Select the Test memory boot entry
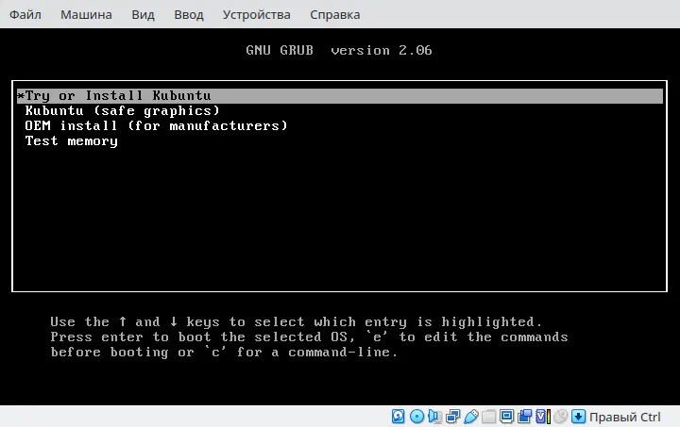 (340, 141)
